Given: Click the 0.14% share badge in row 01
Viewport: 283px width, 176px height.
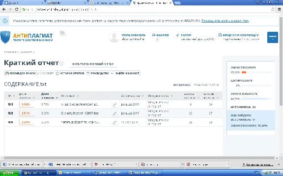Looking at the screenshot, I should (27, 105).
